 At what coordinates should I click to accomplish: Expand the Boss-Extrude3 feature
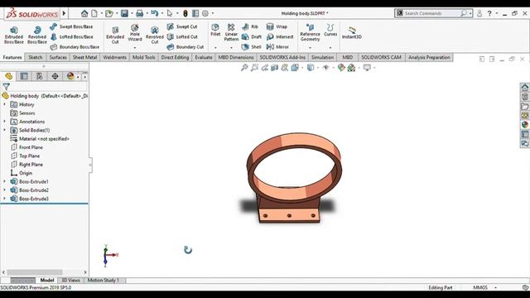point(4,199)
